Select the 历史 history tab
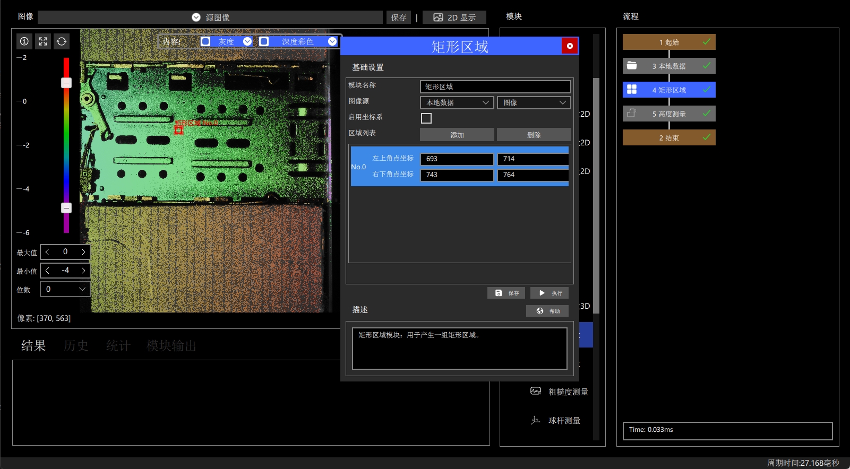850x469 pixels. coord(76,346)
